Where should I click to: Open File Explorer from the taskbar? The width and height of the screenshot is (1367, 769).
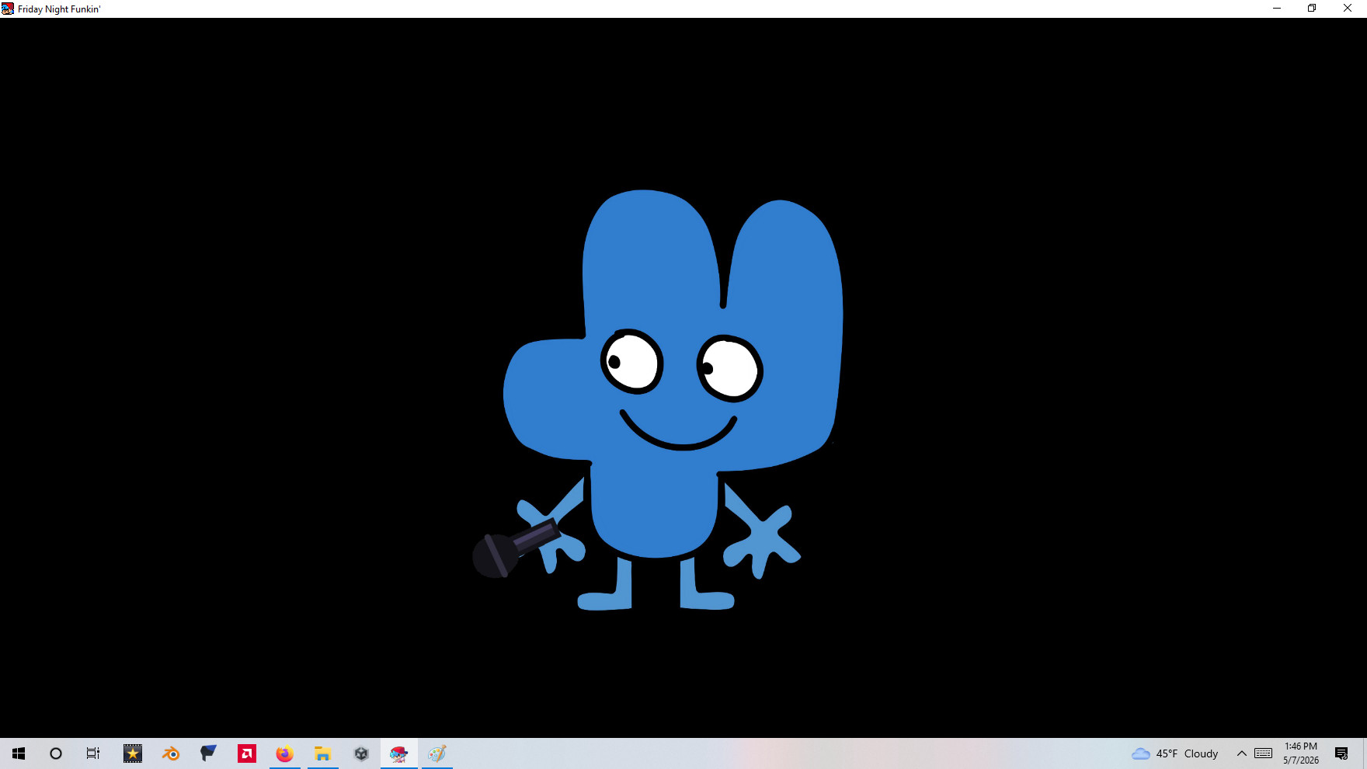(323, 753)
